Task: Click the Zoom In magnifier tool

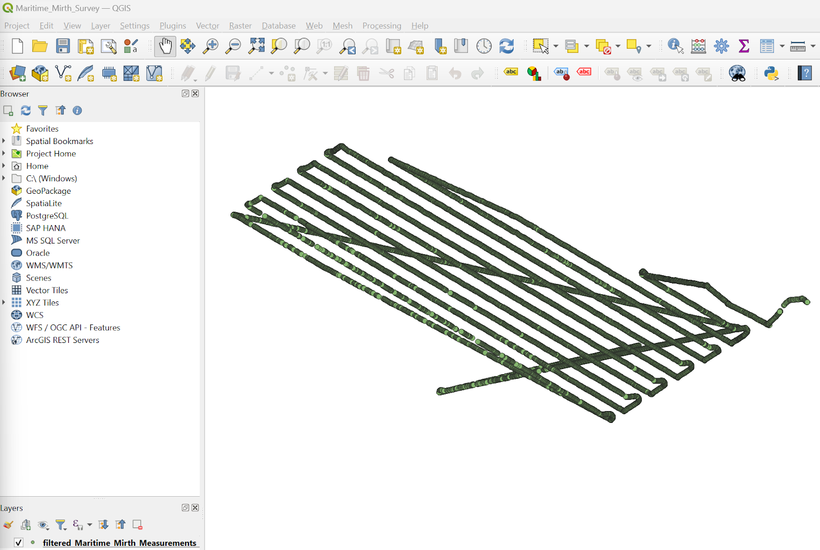Action: 210,46
